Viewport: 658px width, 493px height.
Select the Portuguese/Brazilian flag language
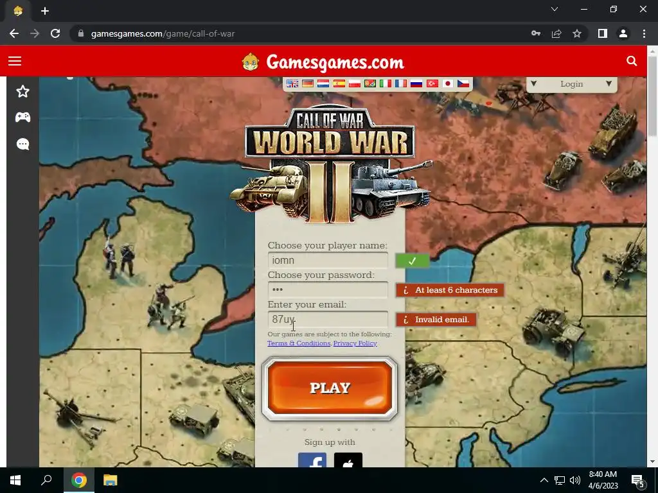(x=369, y=83)
